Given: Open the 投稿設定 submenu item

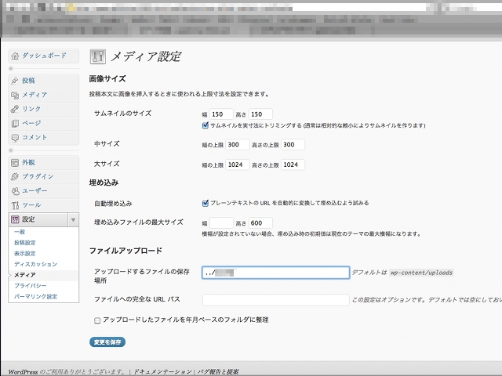Looking at the screenshot, I should 24,243.
